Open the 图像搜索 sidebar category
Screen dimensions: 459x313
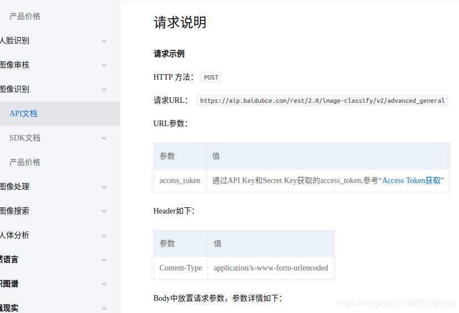coord(14,211)
